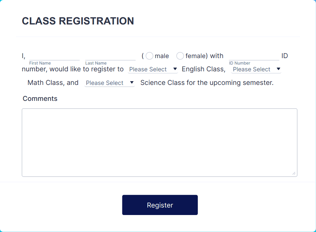Viewport: 316px width, 232px height.
Task: Click the Last Name input field
Action: [110, 57]
